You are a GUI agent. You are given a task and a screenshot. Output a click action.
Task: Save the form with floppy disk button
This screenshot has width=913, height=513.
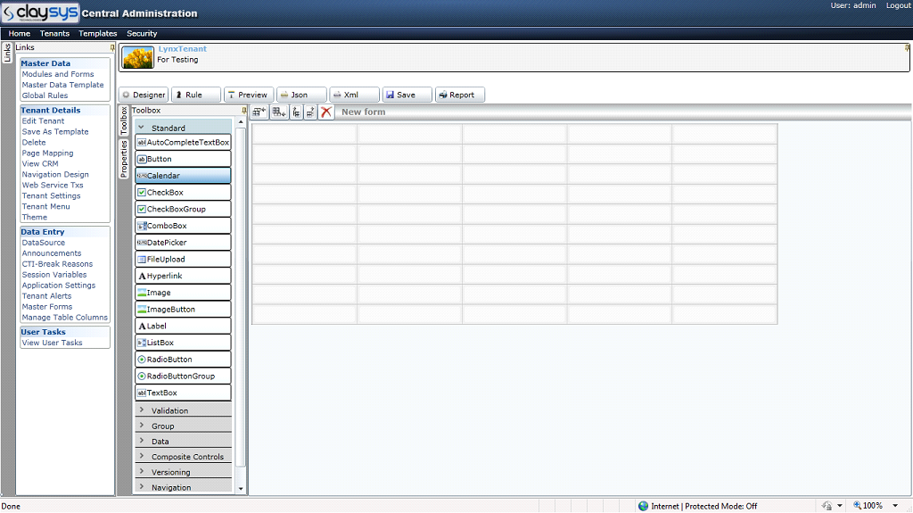coord(407,95)
